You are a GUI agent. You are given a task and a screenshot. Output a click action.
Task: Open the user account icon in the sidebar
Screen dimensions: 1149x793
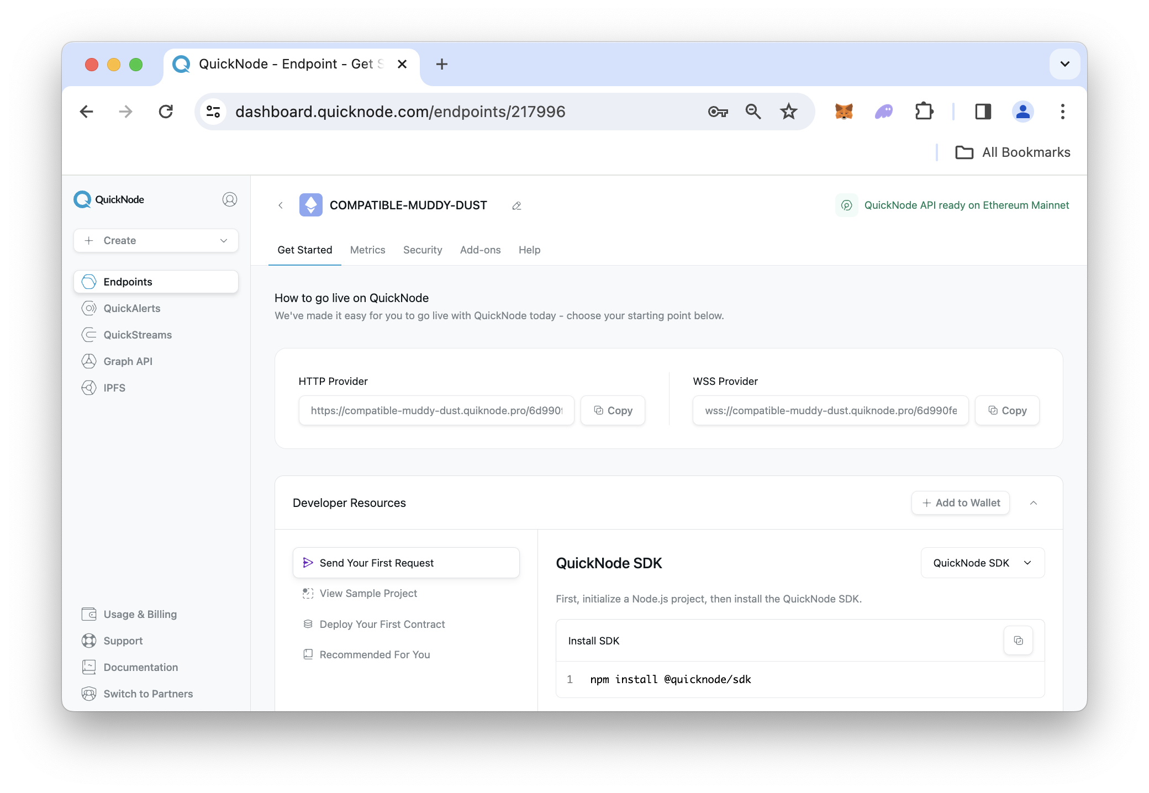[230, 199]
